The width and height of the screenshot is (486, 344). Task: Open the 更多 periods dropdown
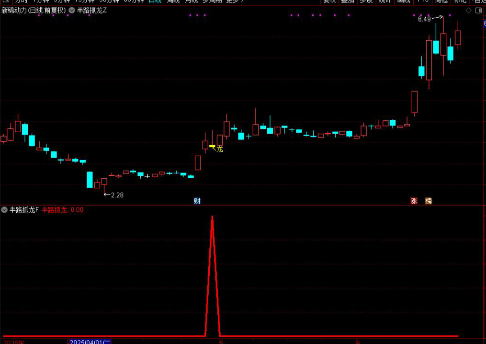coord(234,1)
